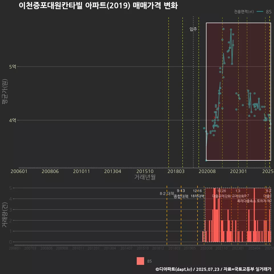
Task: Click the 대출규제강화 annotation label
Action: (x=221, y=196)
